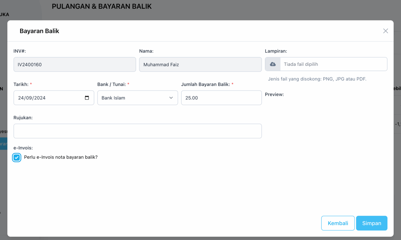
Task: Close the Bayaran Balik dialog with X
Action: (385, 31)
